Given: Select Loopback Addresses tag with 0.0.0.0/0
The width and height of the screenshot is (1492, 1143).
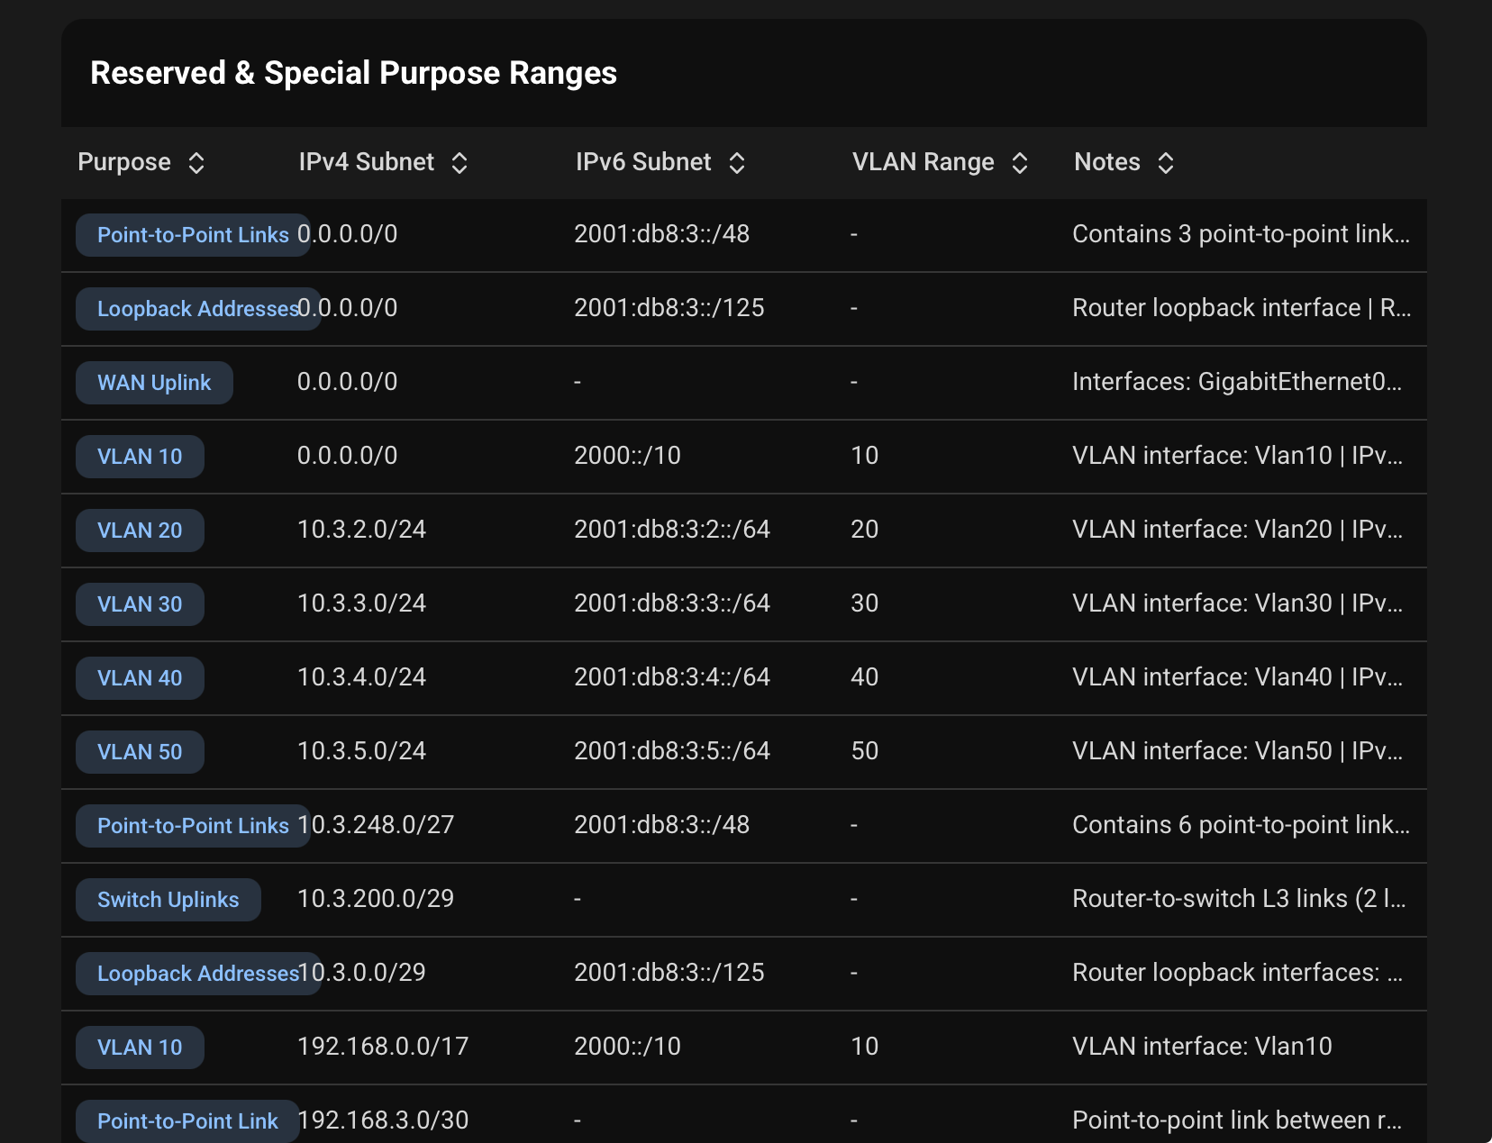Looking at the screenshot, I should 198,309.
